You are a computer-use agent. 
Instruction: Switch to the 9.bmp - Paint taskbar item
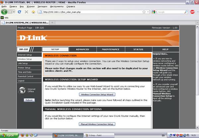[x=99, y=135]
